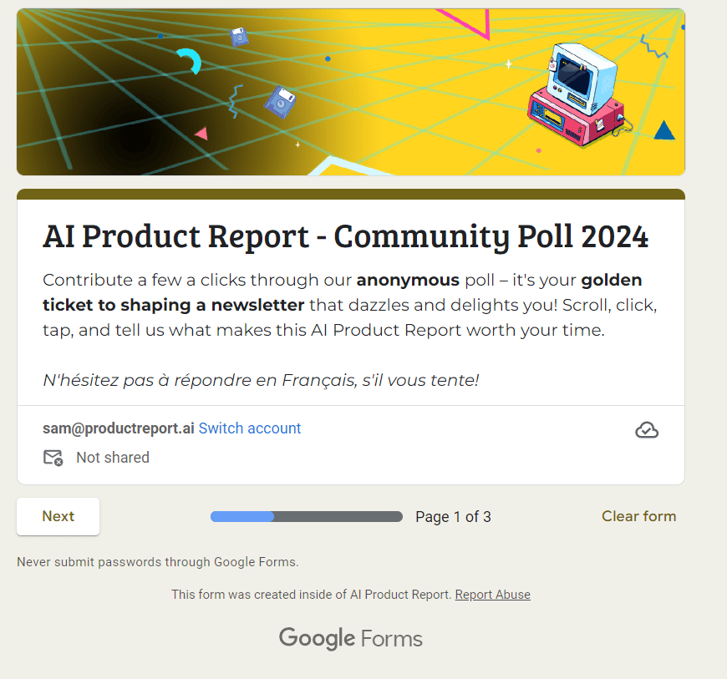Click the Page 1 of 3 indicator

(x=453, y=517)
